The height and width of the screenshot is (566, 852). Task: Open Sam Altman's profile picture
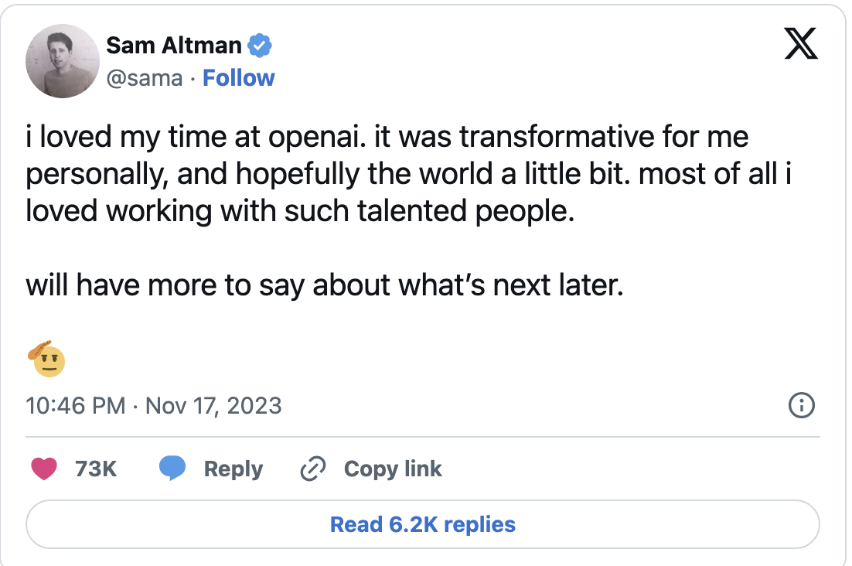click(x=63, y=61)
